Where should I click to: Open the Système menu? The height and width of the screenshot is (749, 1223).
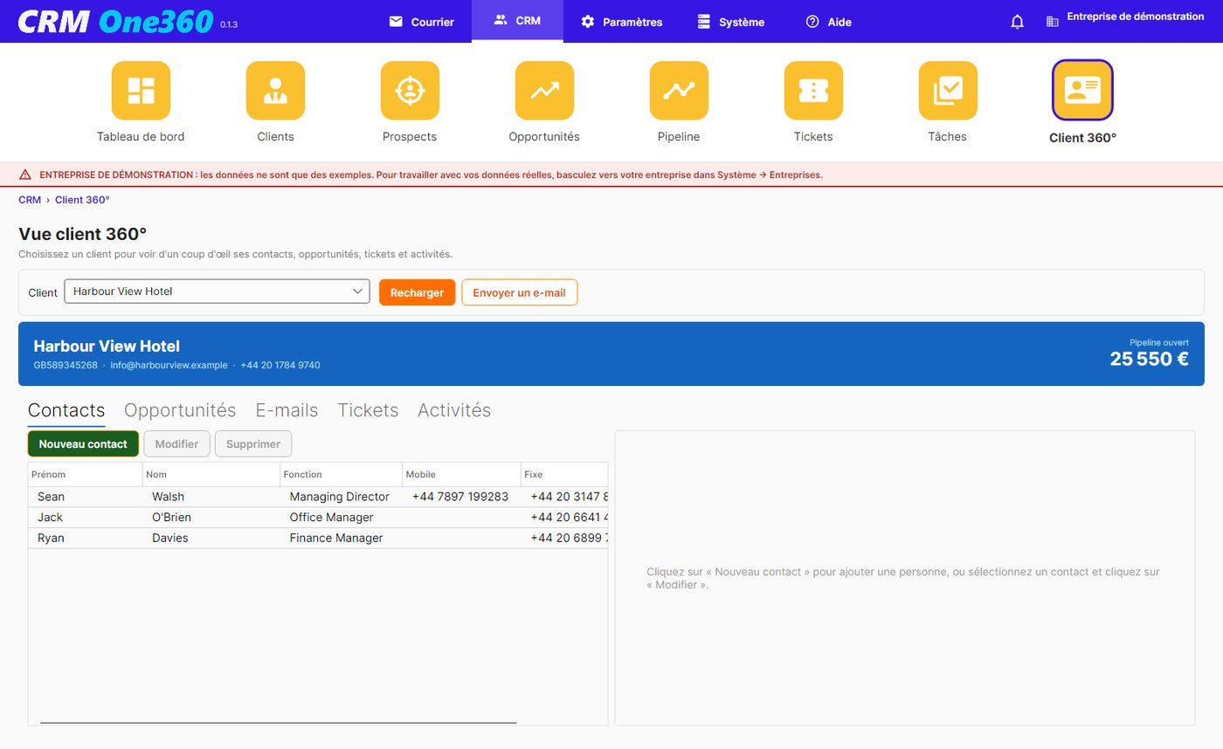(x=731, y=22)
